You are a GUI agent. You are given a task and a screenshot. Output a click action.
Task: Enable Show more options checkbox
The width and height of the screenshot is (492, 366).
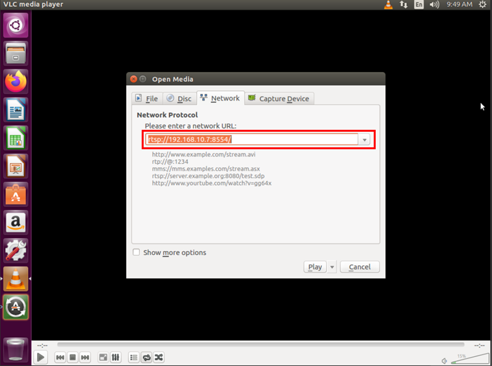click(x=136, y=252)
